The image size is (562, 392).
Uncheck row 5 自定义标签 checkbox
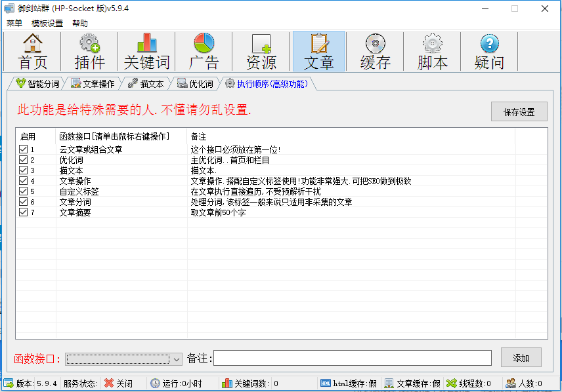point(23,191)
